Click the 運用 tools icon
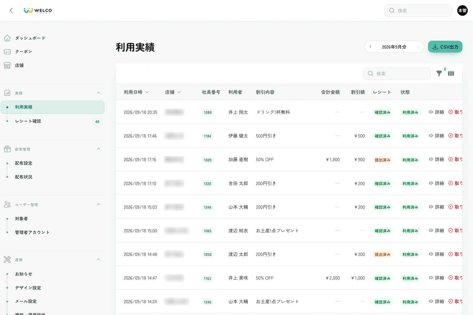Screen dimensions: 473x315 tap(7, 260)
